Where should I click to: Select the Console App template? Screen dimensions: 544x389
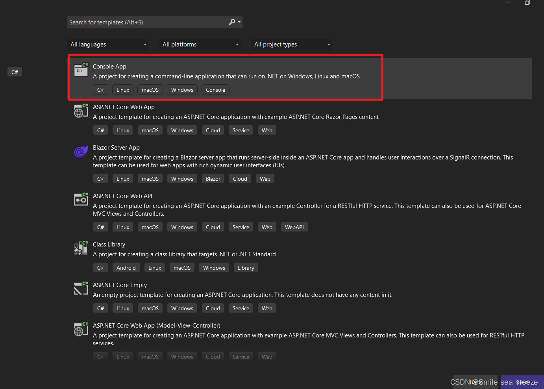tap(300, 78)
